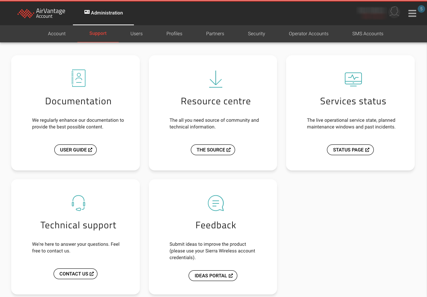Open the Administration section in header
Image resolution: width=427 pixels, height=297 pixels.
[x=103, y=13]
